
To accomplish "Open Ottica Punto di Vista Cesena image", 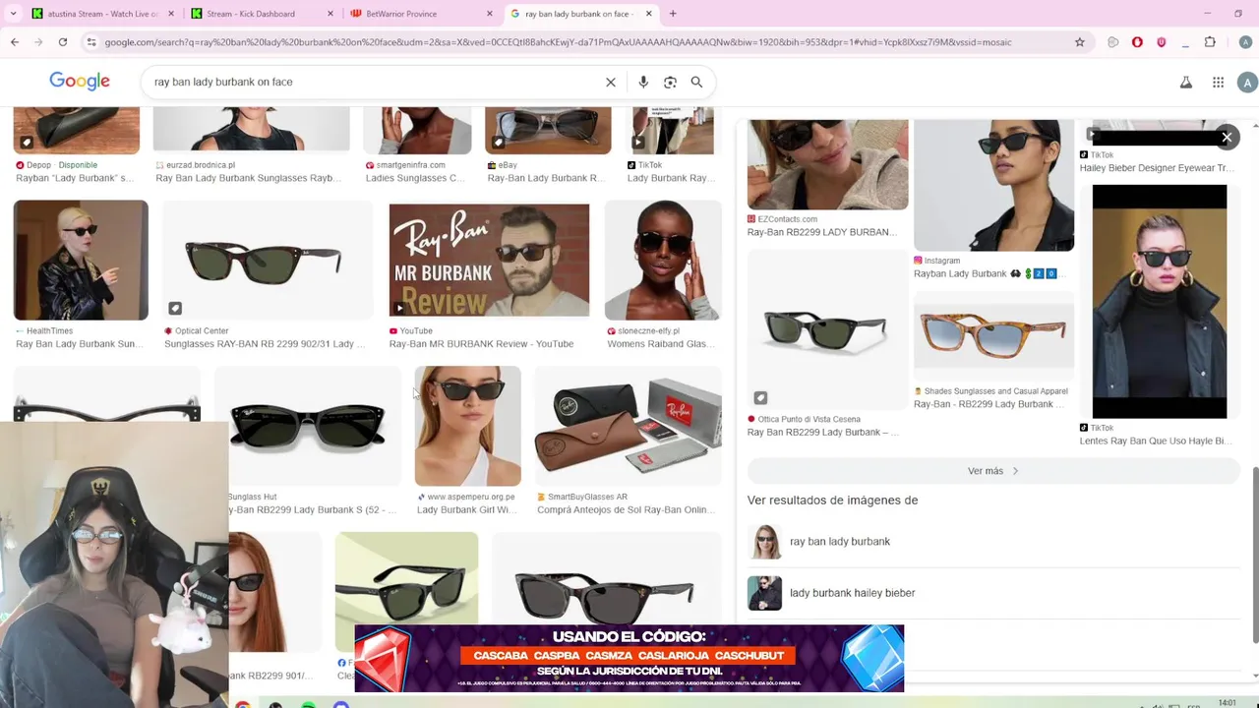I will [827, 330].
